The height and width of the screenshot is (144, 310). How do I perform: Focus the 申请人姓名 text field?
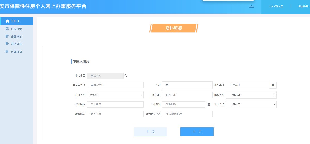point(115,85)
